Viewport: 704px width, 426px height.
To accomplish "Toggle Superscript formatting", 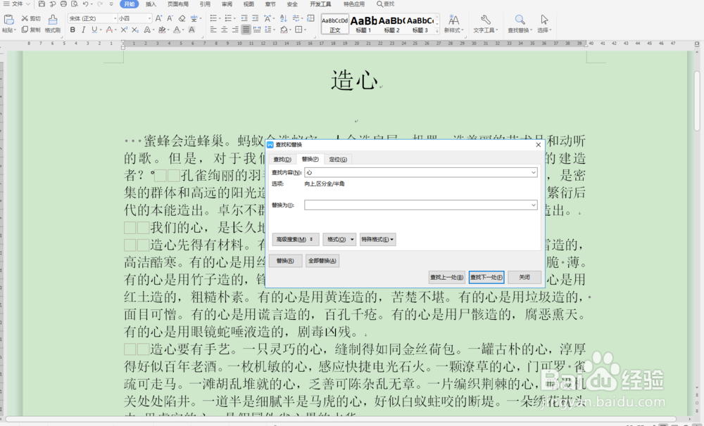I will click(x=124, y=30).
